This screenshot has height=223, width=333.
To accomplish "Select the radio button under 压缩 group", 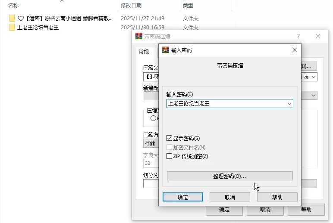I will tap(153, 118).
